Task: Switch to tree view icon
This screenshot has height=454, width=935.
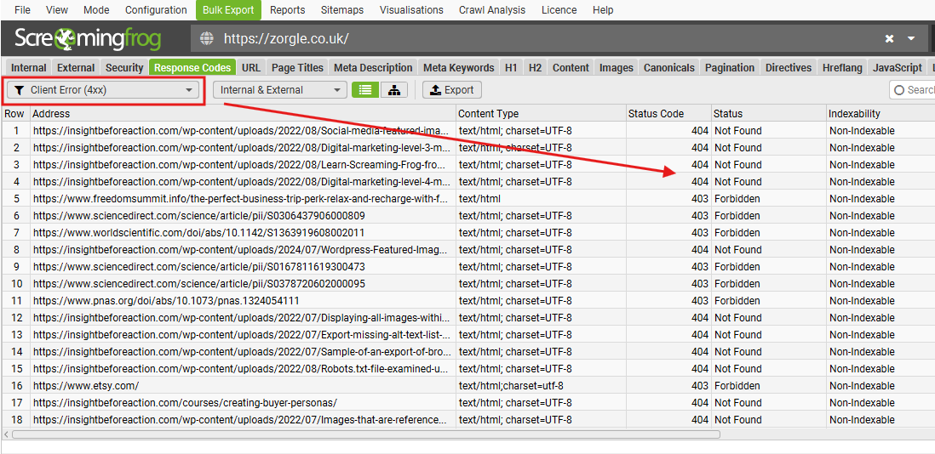Action: point(393,90)
